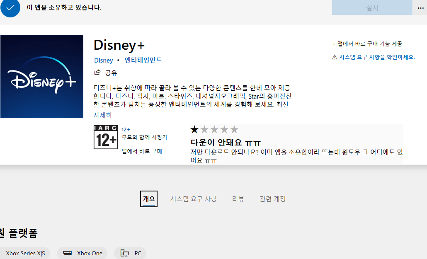Click the Disney+ app logo thumbnail
Viewport: 427px width, 259px height.
(x=42, y=77)
